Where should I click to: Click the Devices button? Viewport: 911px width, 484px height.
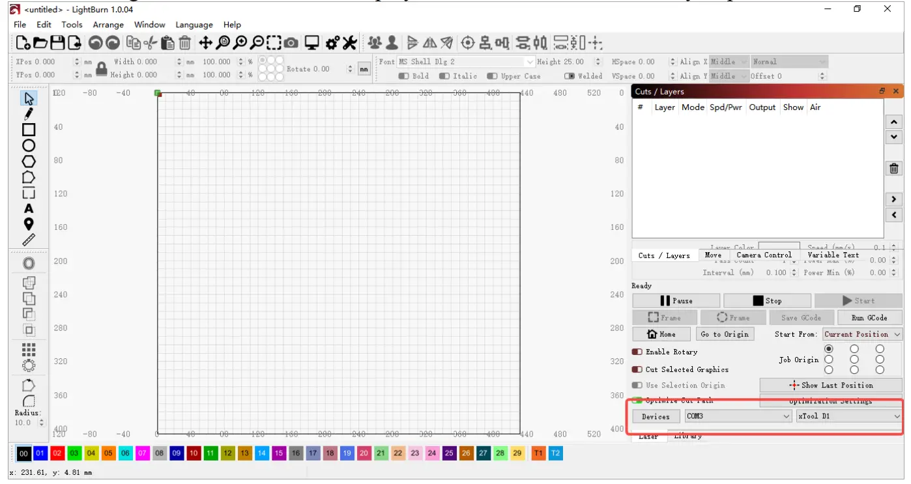click(x=656, y=416)
